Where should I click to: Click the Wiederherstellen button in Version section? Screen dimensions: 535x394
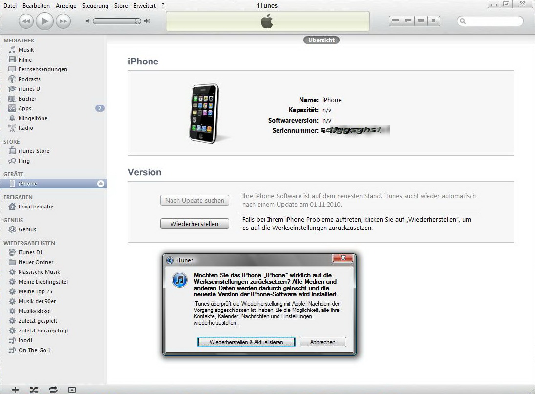(x=194, y=224)
